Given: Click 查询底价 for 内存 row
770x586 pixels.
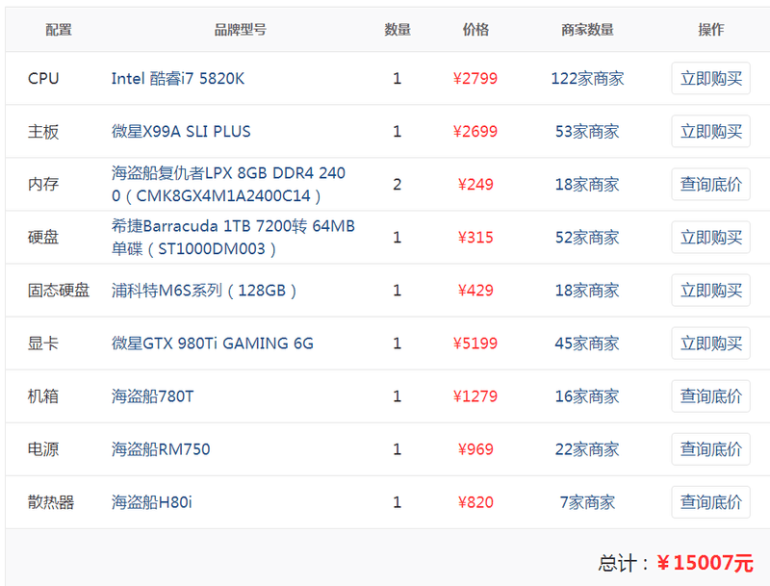Looking at the screenshot, I should (x=710, y=185).
